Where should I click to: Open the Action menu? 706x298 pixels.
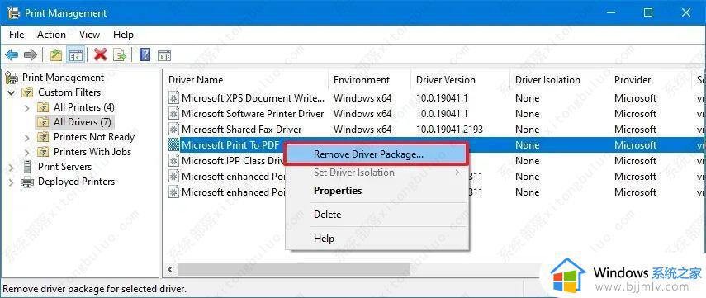pyautogui.click(x=51, y=35)
